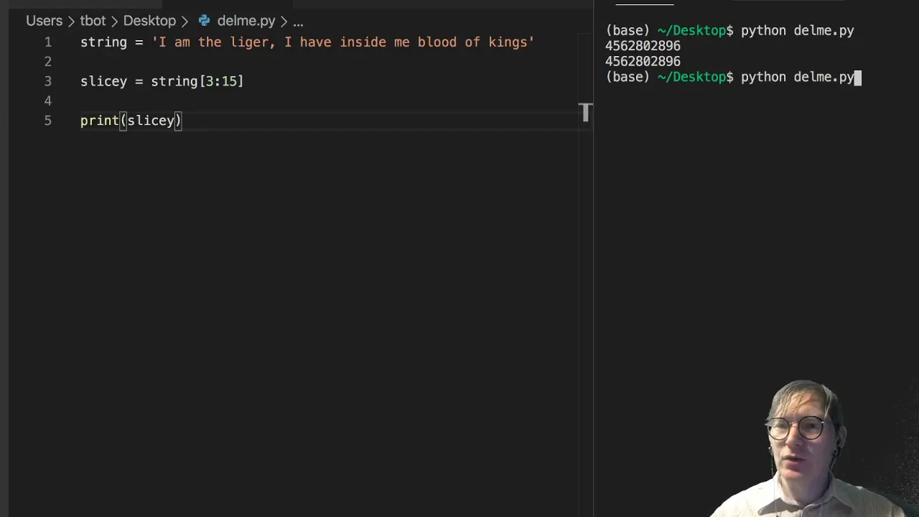
Task: Click the tbot breadcrumb segment
Action: click(93, 21)
